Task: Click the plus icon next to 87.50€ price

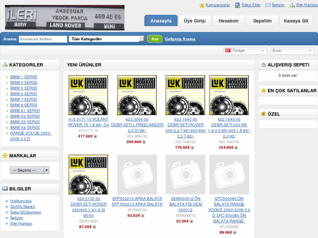Action: point(94,227)
